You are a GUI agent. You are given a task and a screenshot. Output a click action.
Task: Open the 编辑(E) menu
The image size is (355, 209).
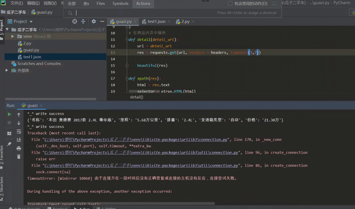coord(33,3)
